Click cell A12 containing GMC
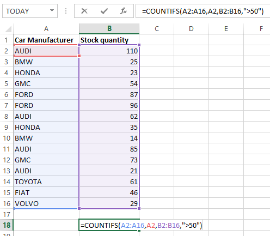The width and height of the screenshot is (270, 236). [x=46, y=160]
